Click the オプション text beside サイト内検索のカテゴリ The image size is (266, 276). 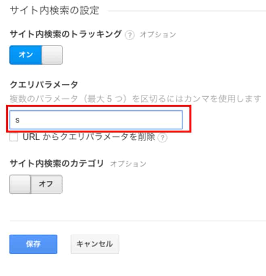128,164
